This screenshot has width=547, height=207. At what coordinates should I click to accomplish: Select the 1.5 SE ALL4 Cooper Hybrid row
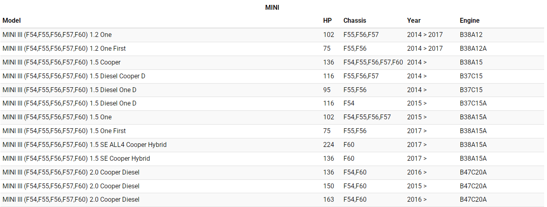pyautogui.click(x=84, y=145)
